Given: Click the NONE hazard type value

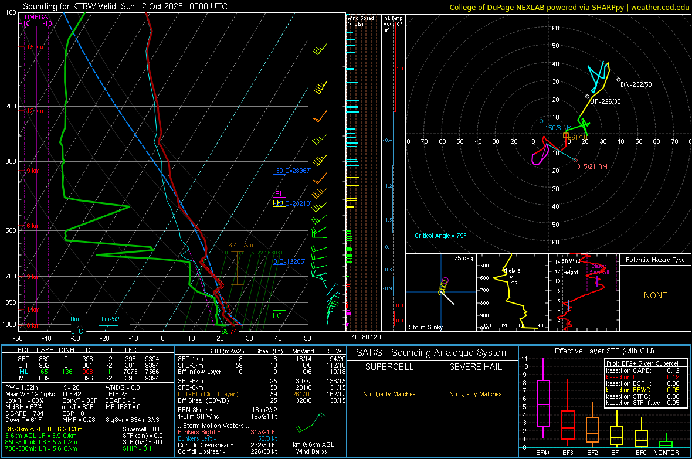Looking at the screenshot, I should tap(656, 295).
